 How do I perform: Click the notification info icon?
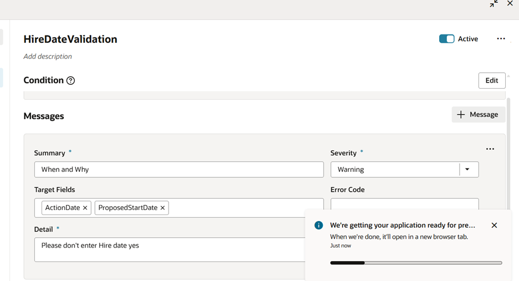click(319, 226)
